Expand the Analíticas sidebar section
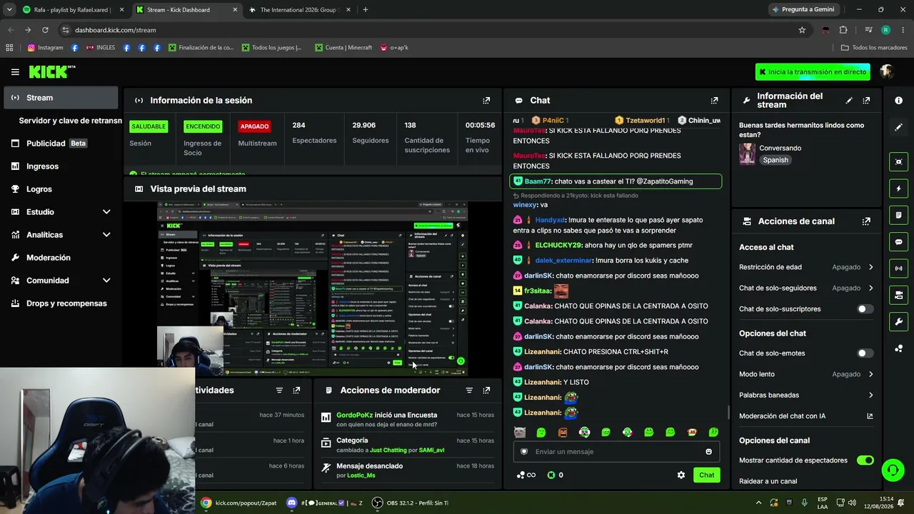 point(106,235)
